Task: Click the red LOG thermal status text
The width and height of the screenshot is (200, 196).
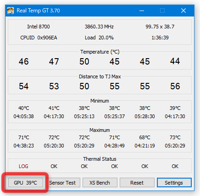Action: 23,166
